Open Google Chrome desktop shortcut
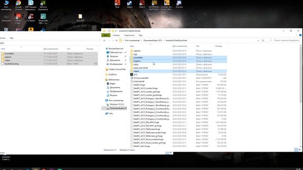 (18, 5)
